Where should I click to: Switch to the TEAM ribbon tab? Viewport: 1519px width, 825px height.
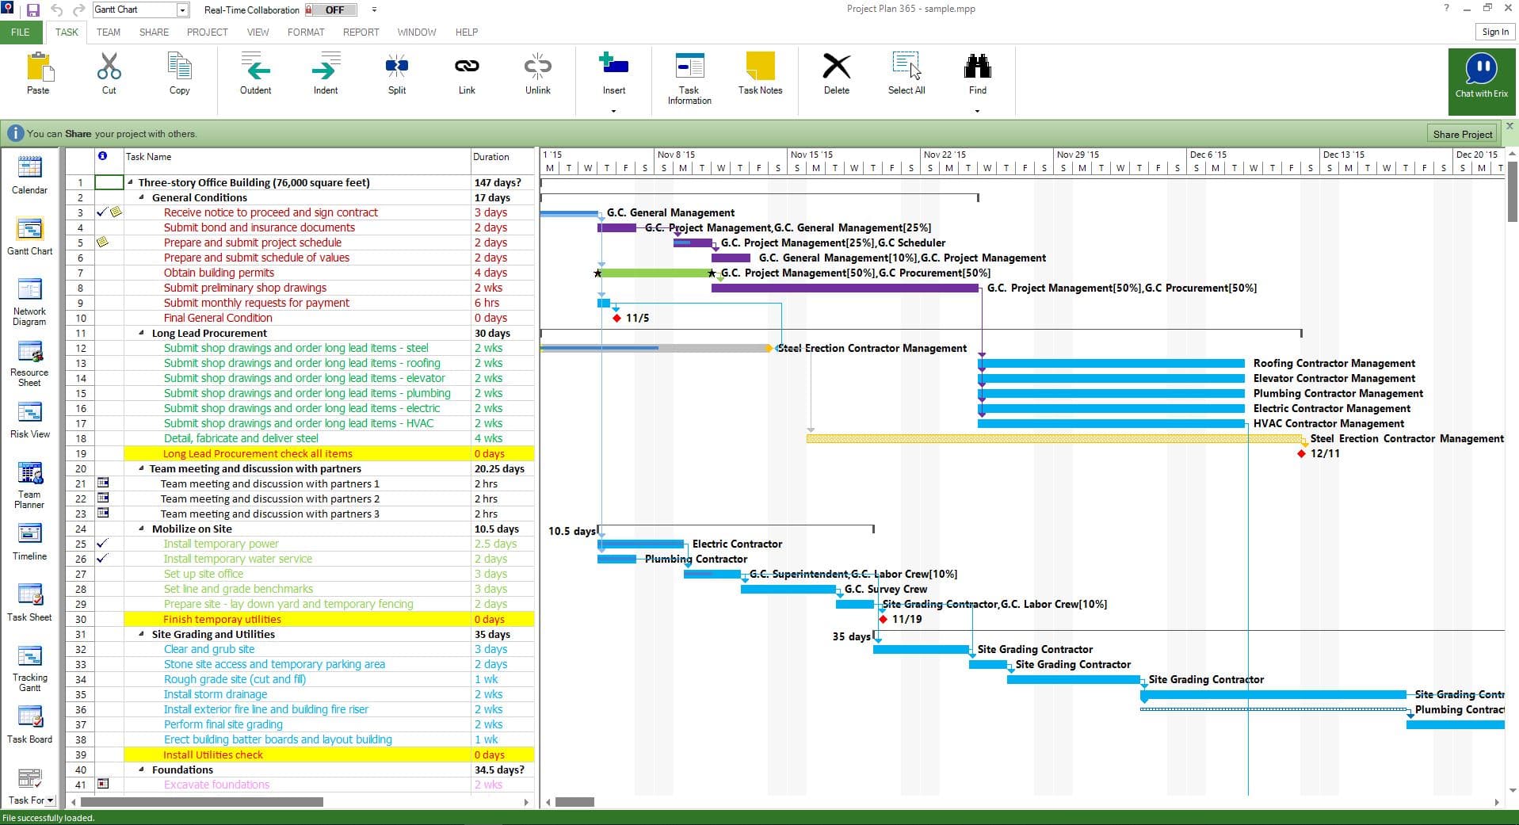point(109,32)
